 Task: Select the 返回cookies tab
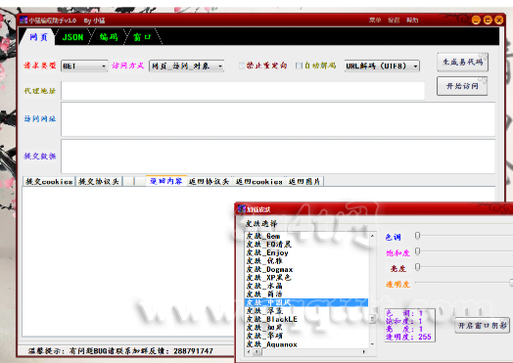[x=258, y=182]
